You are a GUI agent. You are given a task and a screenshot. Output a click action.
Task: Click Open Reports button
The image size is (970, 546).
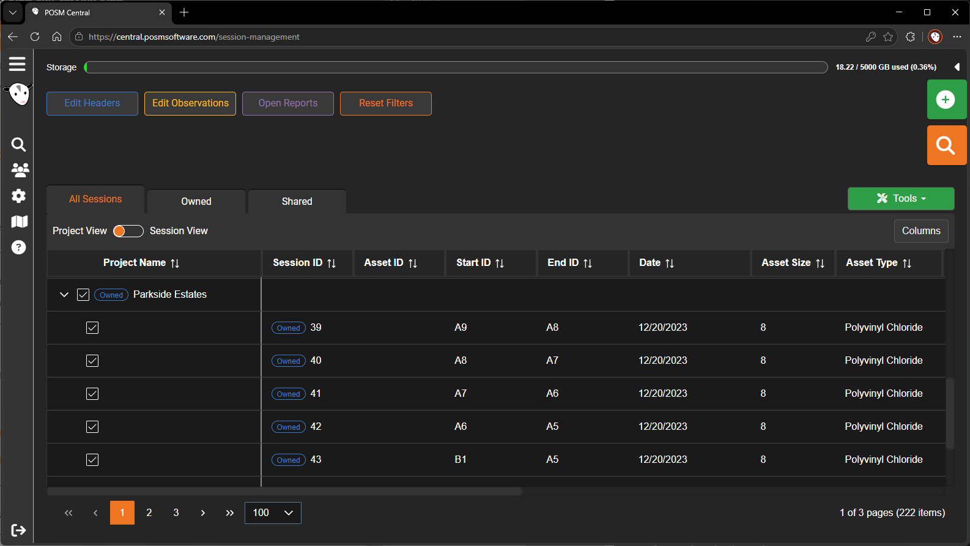coord(288,103)
